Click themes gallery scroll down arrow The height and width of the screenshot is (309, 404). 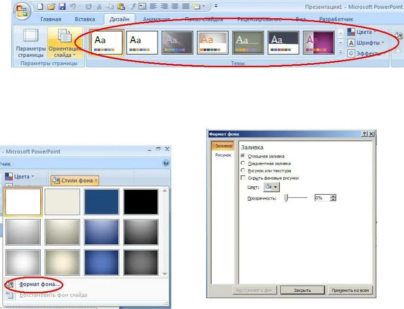coord(340,43)
